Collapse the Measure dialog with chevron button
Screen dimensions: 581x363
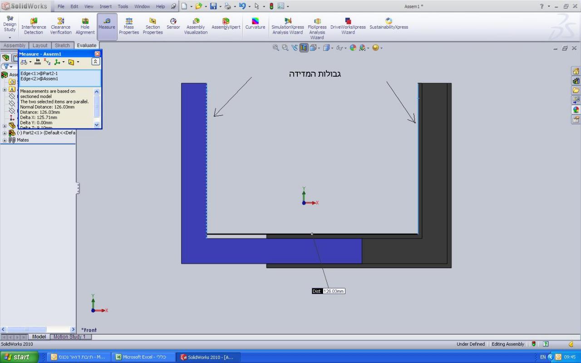click(x=95, y=62)
